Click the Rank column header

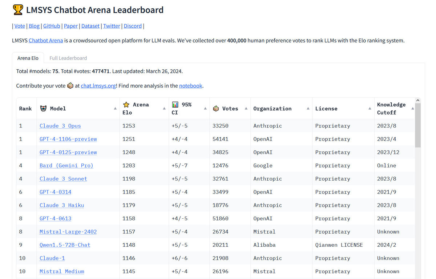pos(27,109)
